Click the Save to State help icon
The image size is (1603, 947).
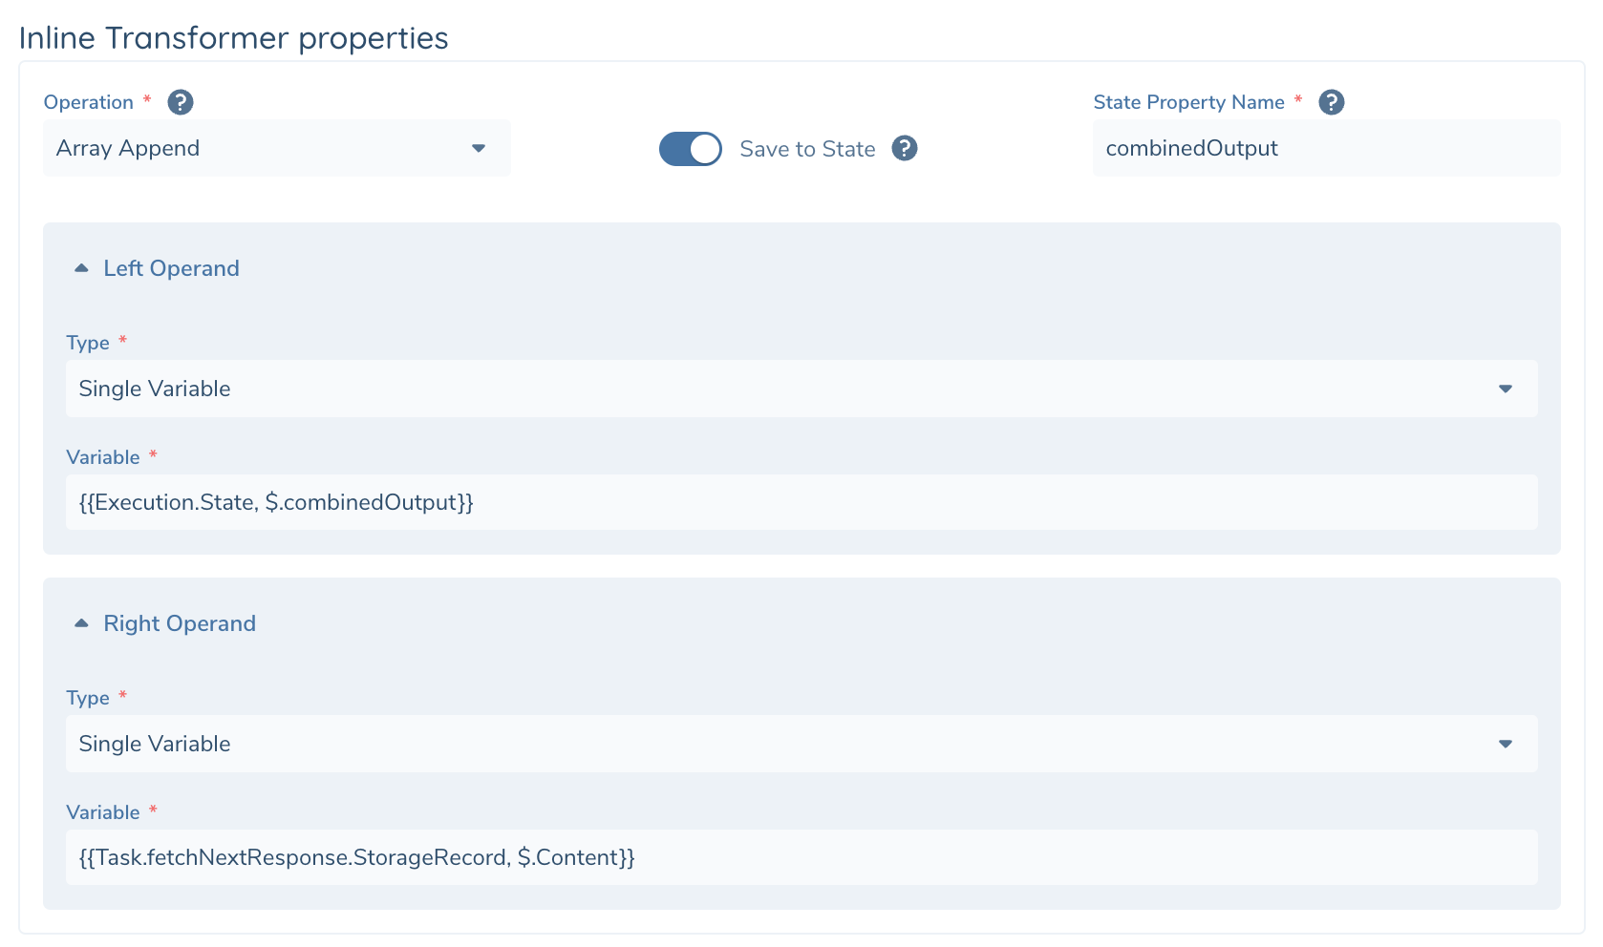click(905, 149)
